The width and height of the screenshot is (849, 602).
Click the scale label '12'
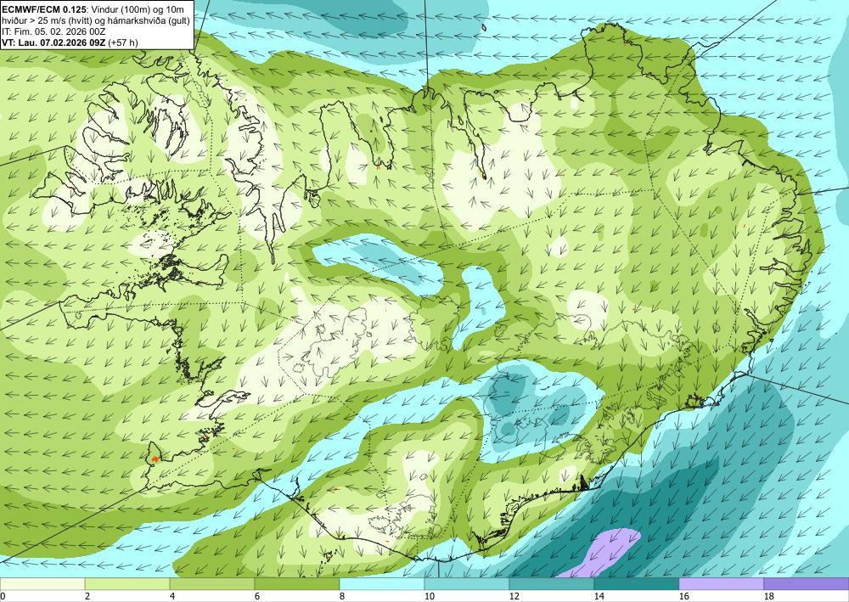click(x=514, y=597)
